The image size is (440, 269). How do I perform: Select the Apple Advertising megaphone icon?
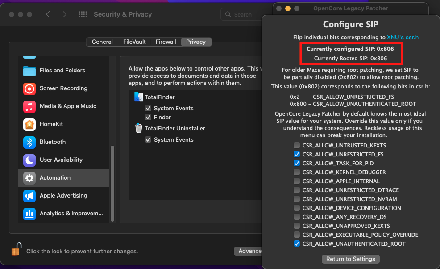click(x=29, y=196)
